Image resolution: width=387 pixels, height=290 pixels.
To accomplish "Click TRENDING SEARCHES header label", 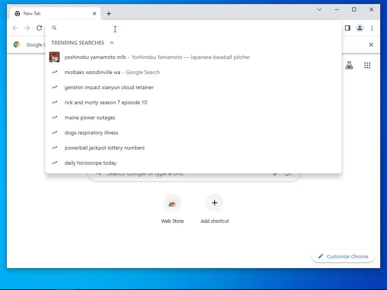I will [78, 43].
